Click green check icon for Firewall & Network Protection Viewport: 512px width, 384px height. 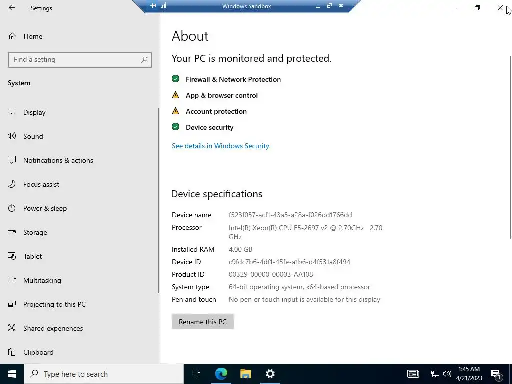click(175, 79)
